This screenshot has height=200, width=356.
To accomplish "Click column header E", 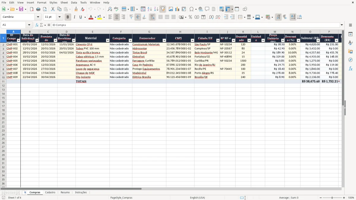I will pos(93,32).
